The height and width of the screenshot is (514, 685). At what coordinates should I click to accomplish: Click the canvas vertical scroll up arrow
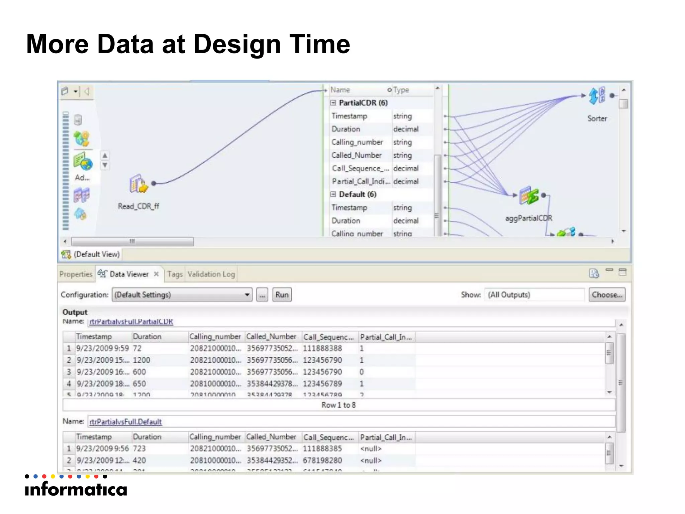click(624, 90)
